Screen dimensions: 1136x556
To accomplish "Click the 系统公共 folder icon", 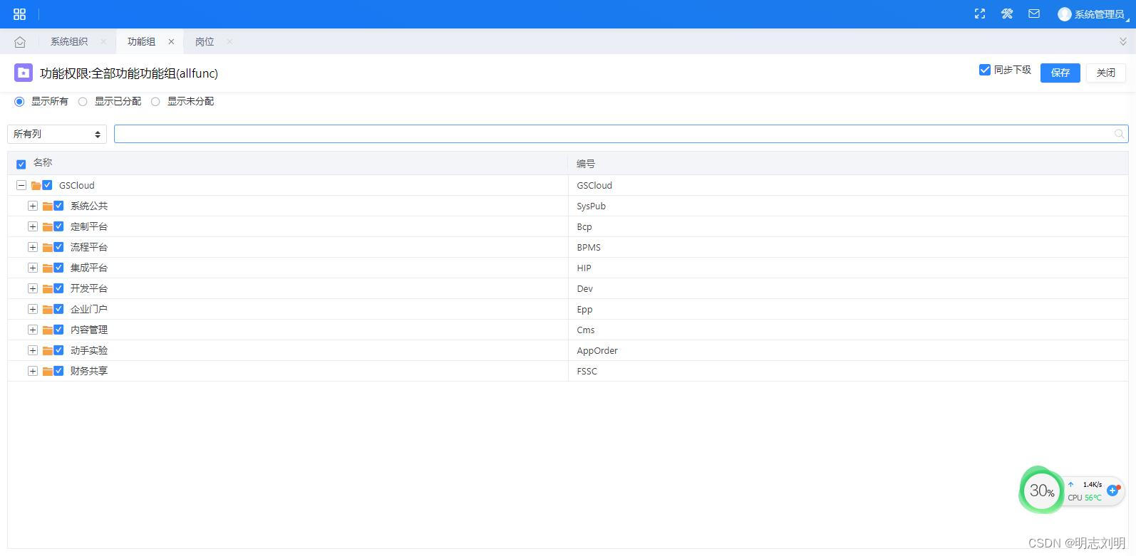I will pyautogui.click(x=47, y=206).
